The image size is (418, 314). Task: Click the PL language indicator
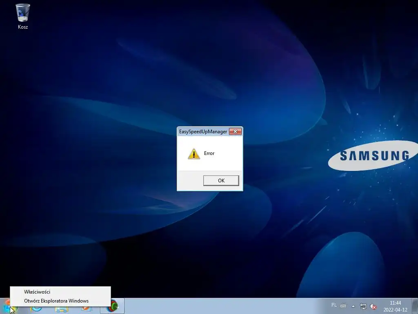(334, 305)
